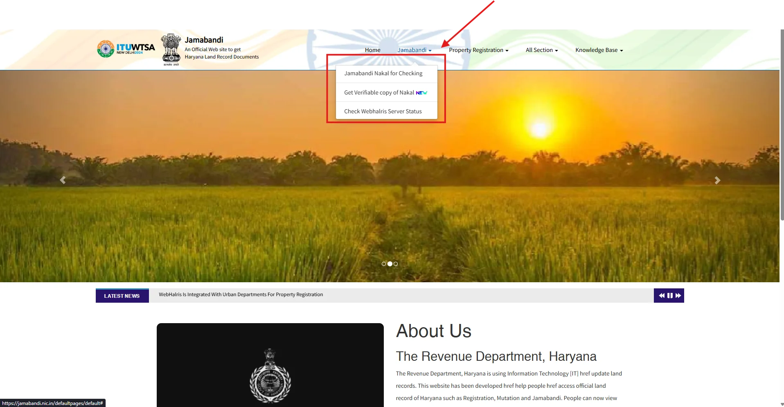Image resolution: width=784 pixels, height=407 pixels.
Task: Select the first carousel indicator dot
Action: coord(383,264)
